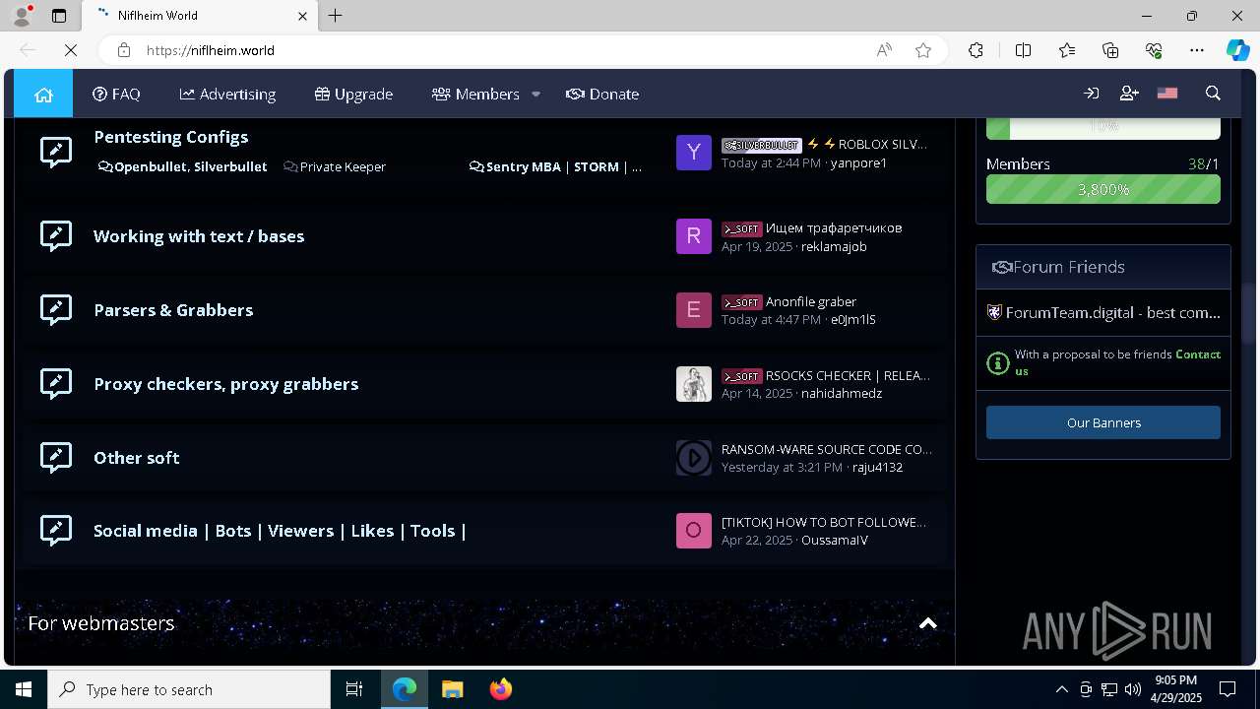1260x709 pixels.
Task: Click the Other soft forum icon
Action: [x=55, y=457]
